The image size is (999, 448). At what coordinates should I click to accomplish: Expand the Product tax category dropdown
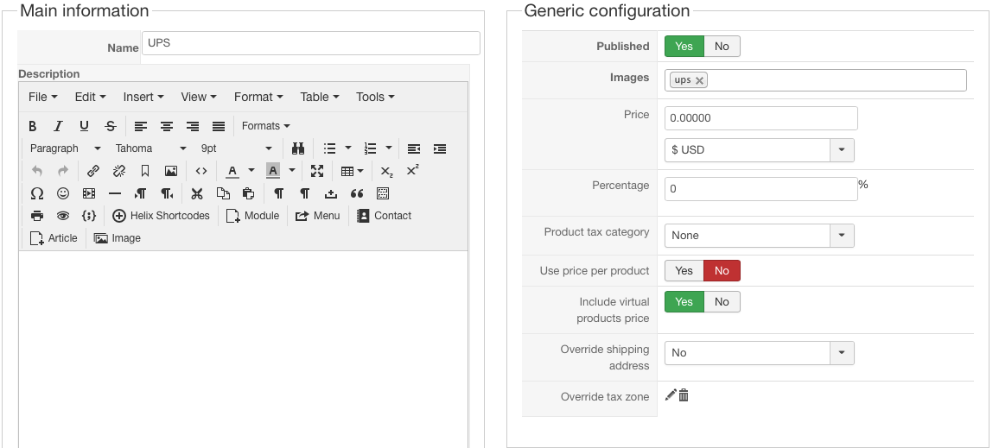tap(842, 236)
